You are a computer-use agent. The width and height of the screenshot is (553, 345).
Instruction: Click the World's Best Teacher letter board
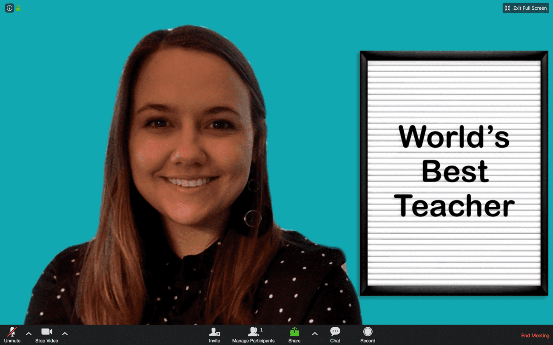point(453,172)
